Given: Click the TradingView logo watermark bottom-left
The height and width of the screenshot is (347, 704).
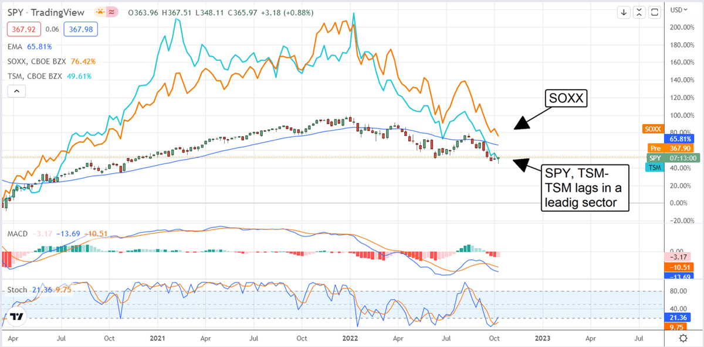Looking at the screenshot, I should coord(17,317).
